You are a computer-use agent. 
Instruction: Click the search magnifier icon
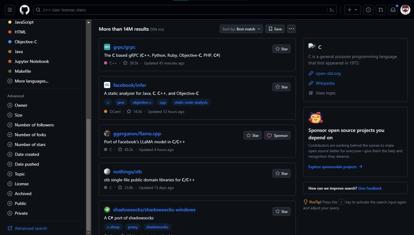click(x=38, y=10)
